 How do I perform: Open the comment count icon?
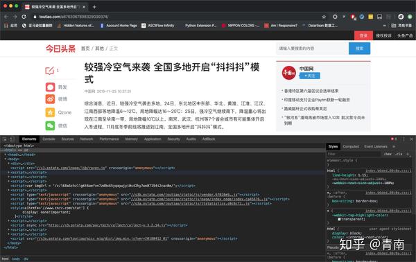[x=49, y=71]
